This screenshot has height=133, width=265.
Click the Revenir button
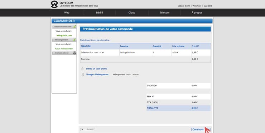[x=88, y=129]
